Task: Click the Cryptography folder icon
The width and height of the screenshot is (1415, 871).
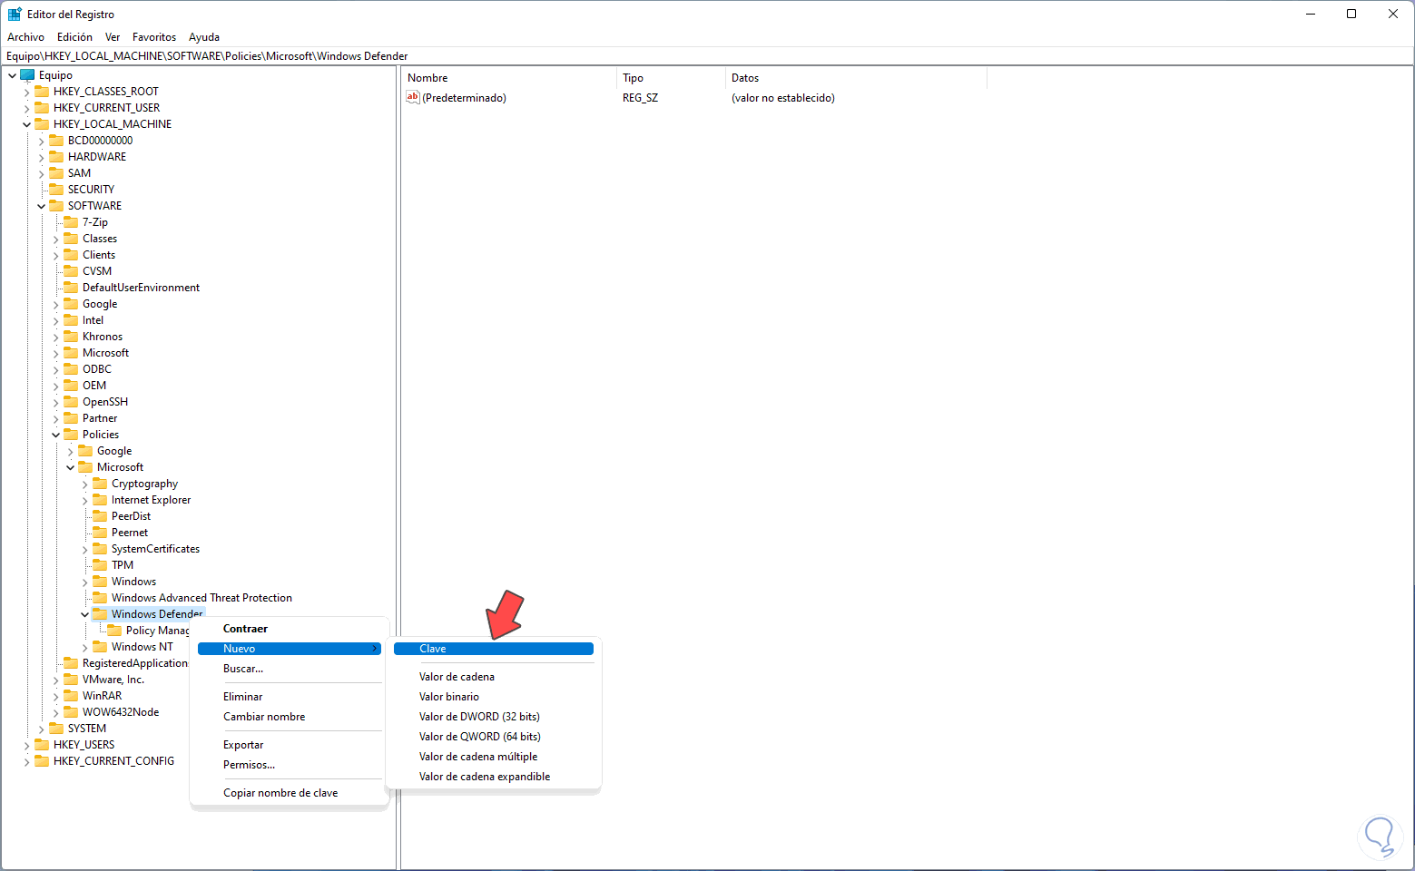Action: pos(100,484)
